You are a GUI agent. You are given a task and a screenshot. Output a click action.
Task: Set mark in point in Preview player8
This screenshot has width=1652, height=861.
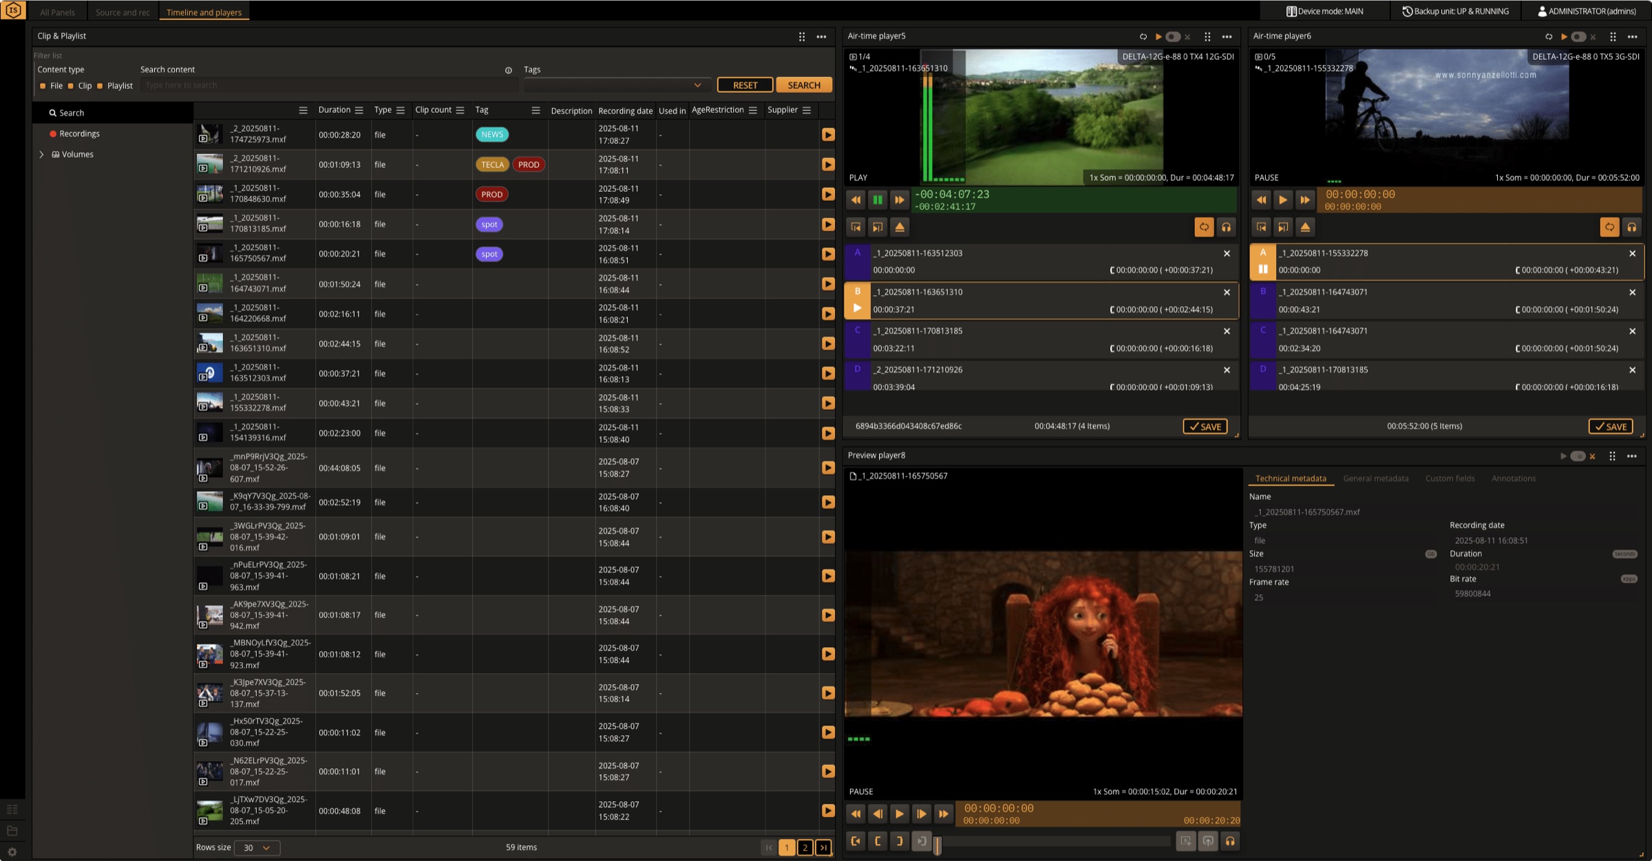pyautogui.click(x=878, y=840)
